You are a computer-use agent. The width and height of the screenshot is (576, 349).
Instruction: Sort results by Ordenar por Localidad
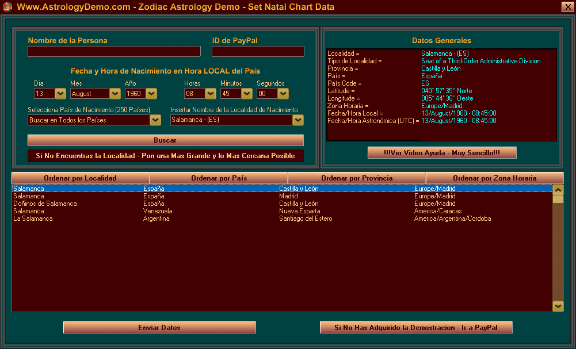(x=81, y=178)
